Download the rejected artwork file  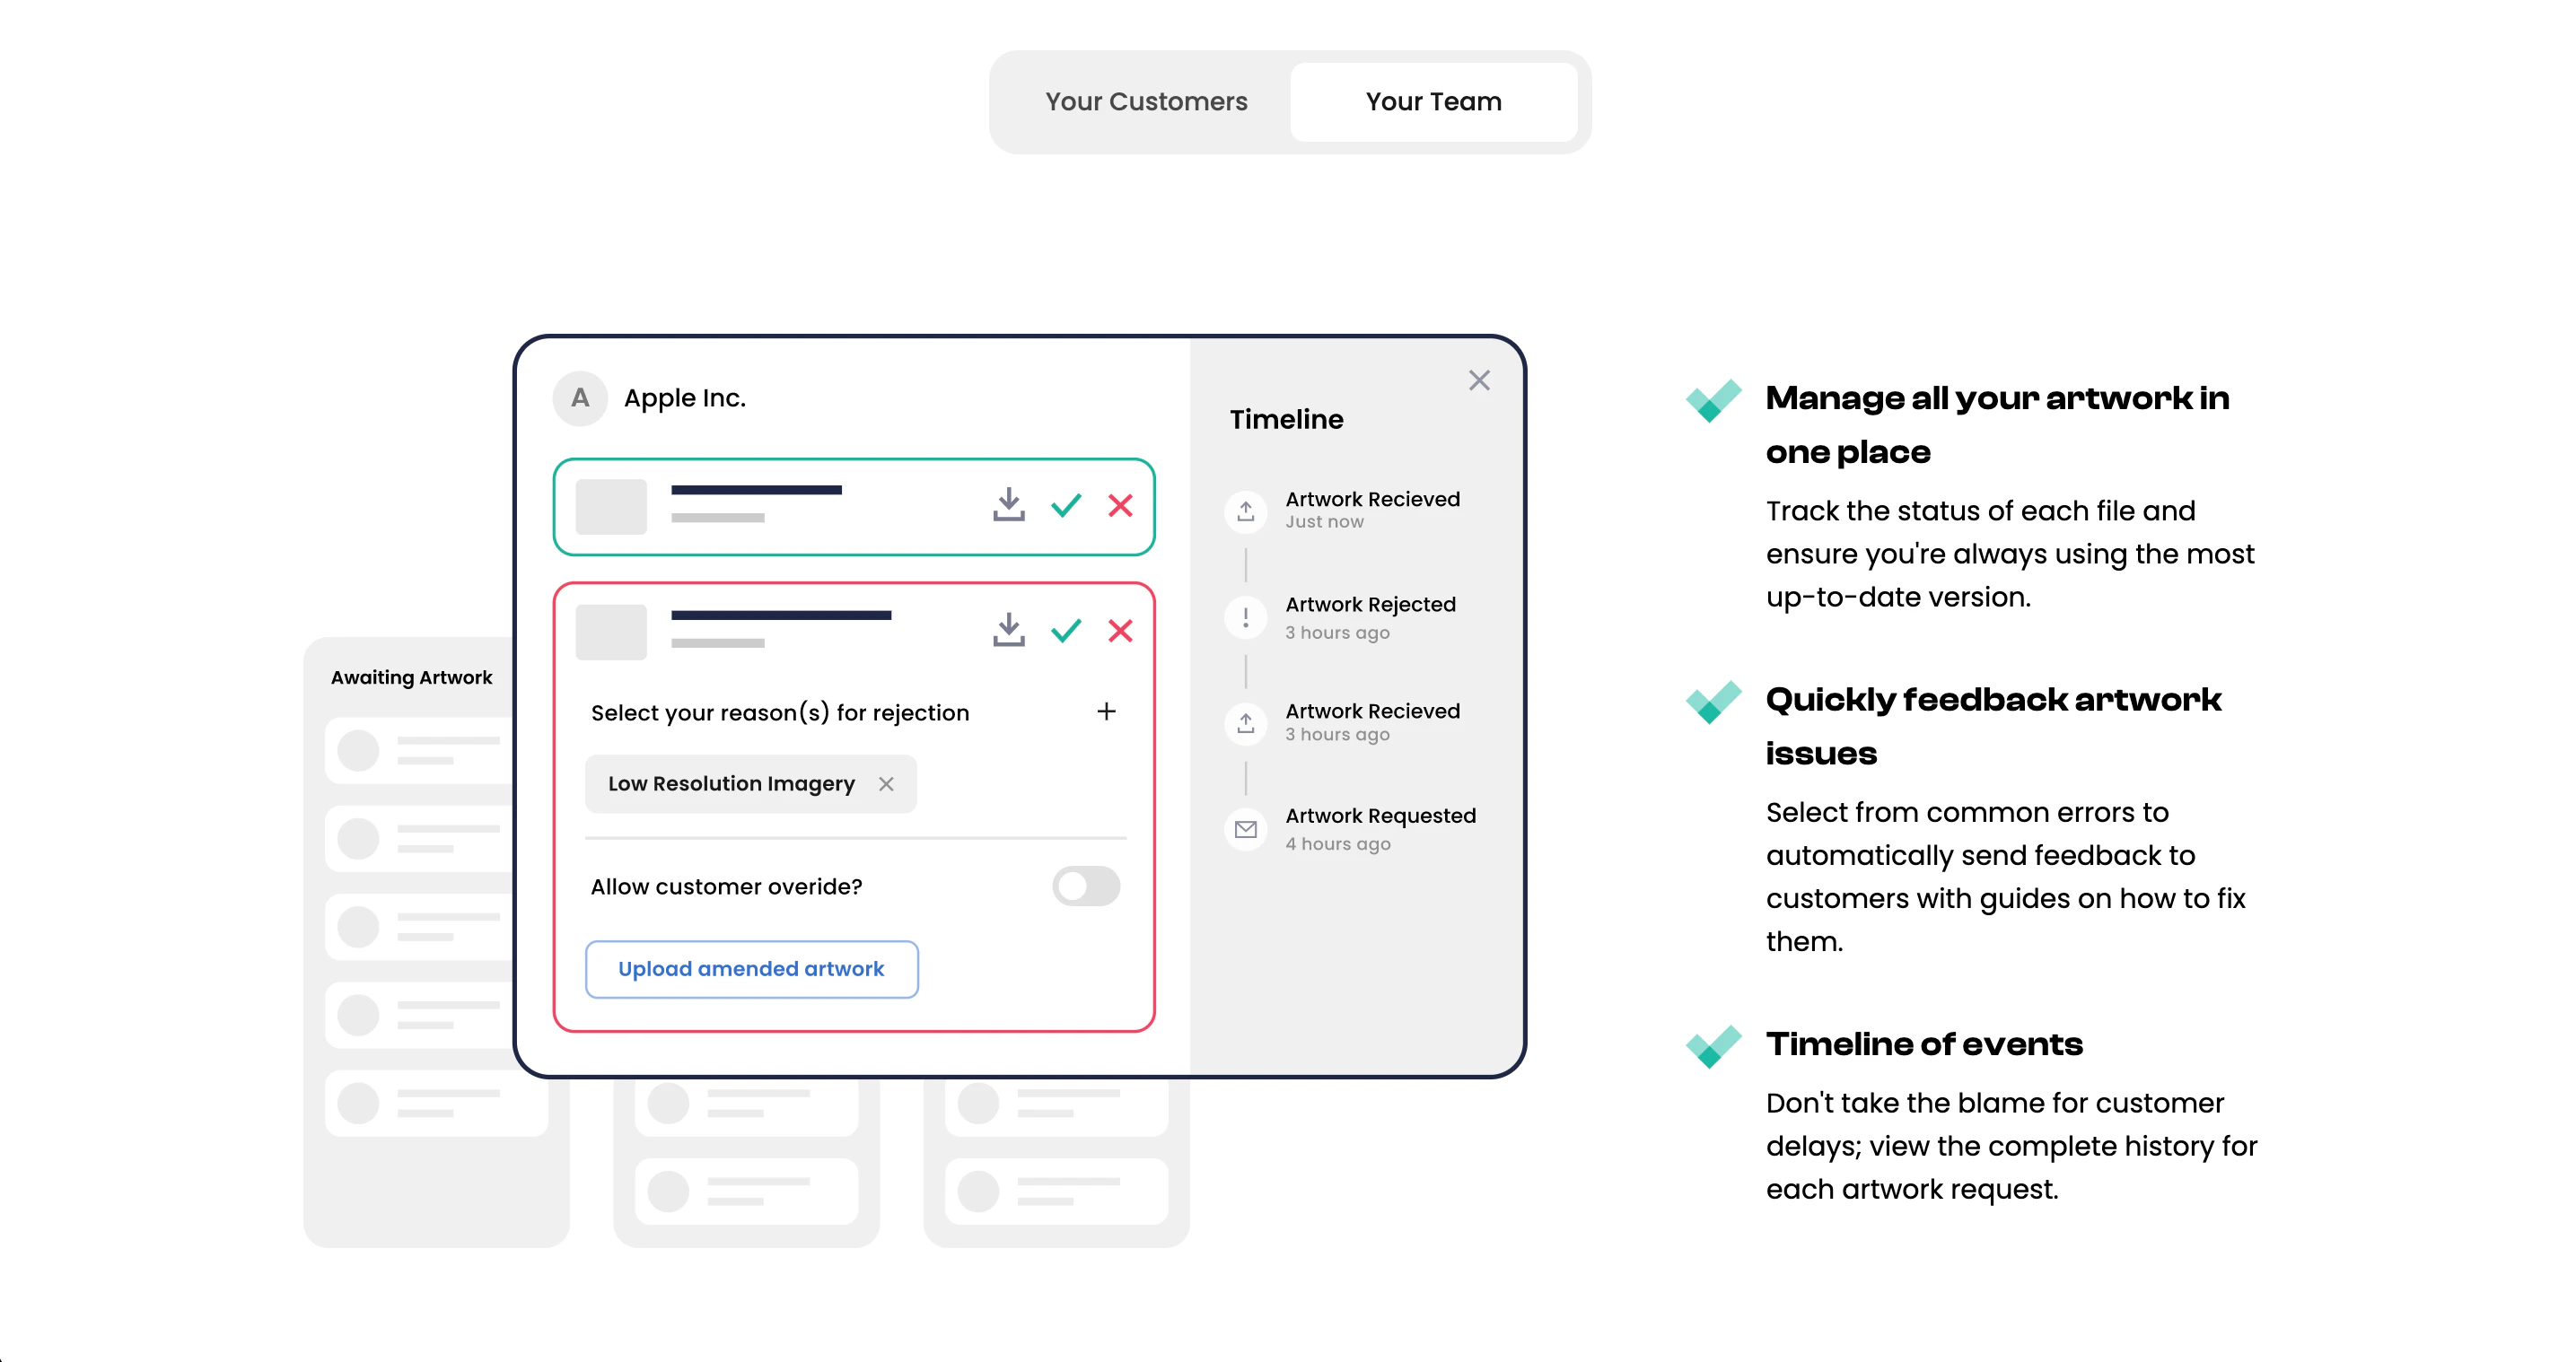pos(1009,631)
